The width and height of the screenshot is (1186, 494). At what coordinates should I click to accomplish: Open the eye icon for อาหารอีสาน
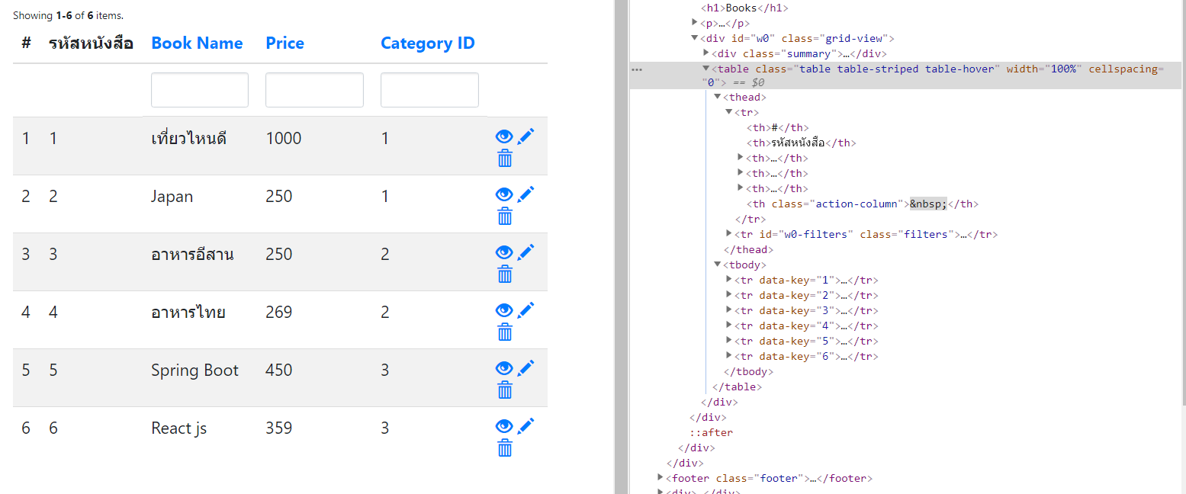click(504, 252)
